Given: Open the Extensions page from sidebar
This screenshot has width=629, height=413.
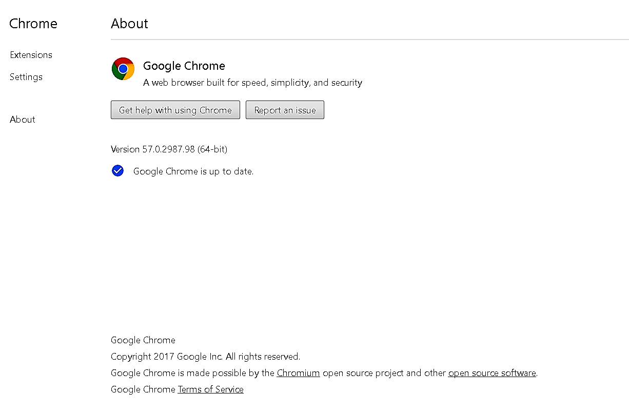Looking at the screenshot, I should click(31, 55).
